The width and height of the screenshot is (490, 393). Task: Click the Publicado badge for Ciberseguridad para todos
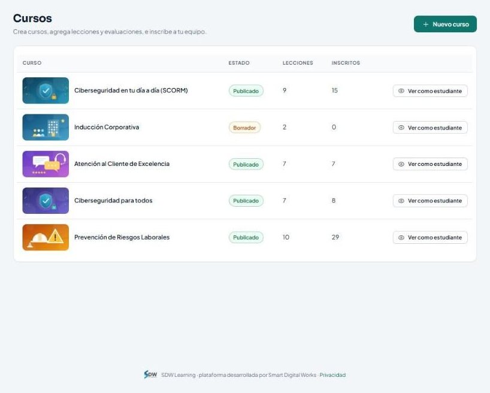point(246,201)
